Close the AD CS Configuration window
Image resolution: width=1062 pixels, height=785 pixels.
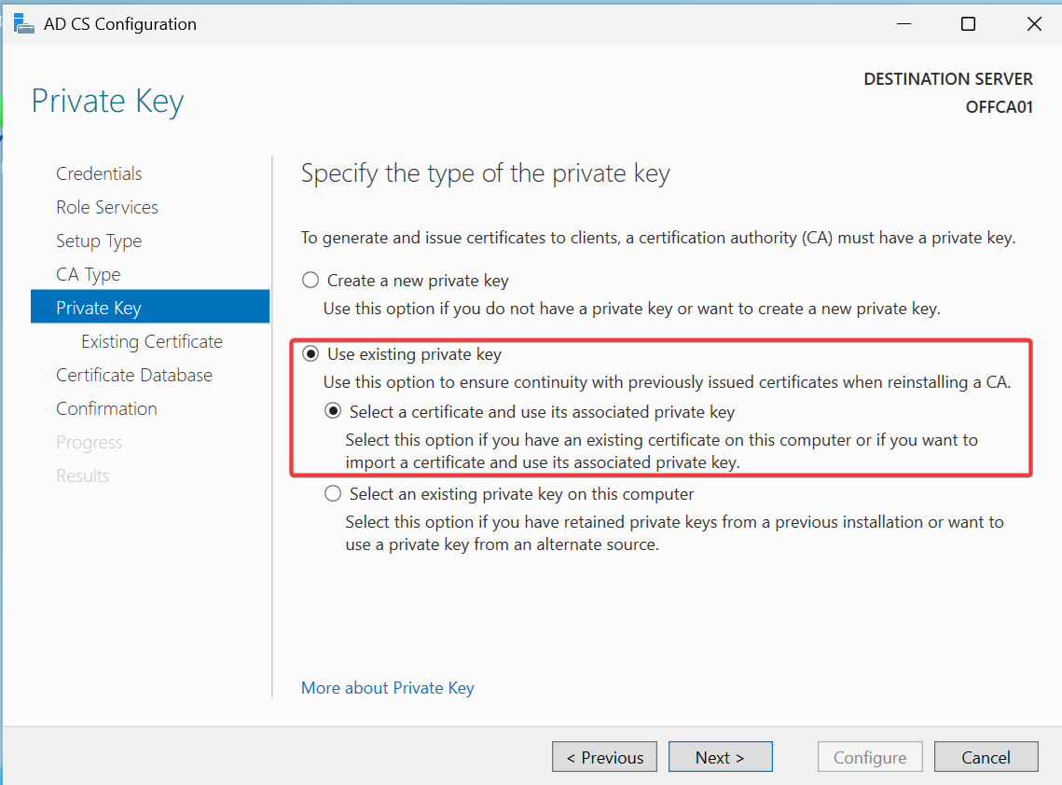point(1034,24)
